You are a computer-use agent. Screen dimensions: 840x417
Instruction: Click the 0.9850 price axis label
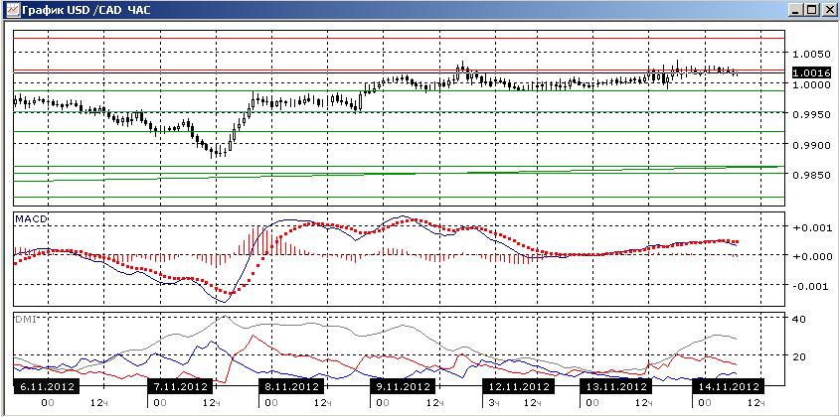pos(810,175)
